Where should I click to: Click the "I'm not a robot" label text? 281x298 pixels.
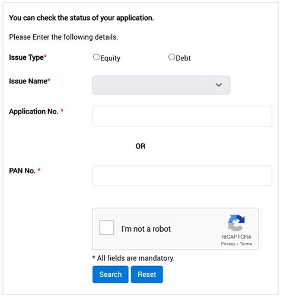point(146,229)
